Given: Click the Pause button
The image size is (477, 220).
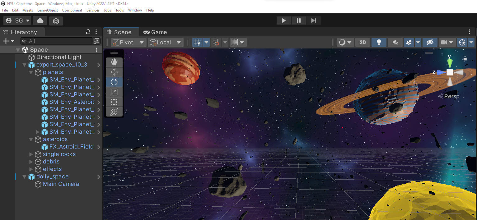Looking at the screenshot, I should [x=299, y=21].
